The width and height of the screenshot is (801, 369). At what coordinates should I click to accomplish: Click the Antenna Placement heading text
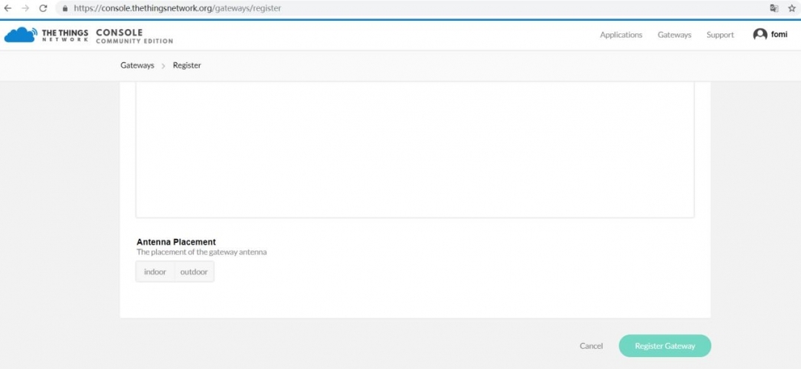pos(176,242)
